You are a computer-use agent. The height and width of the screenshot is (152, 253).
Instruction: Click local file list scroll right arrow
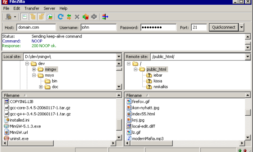pos(113,143)
